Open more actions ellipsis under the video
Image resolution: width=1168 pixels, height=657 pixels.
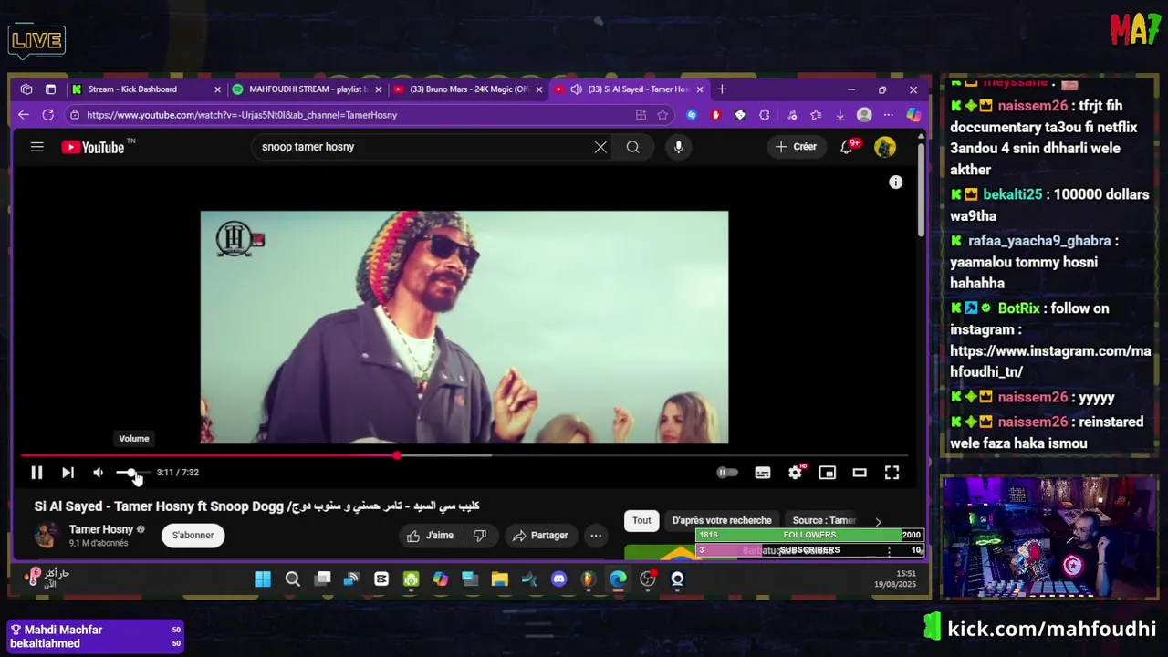[x=596, y=536]
